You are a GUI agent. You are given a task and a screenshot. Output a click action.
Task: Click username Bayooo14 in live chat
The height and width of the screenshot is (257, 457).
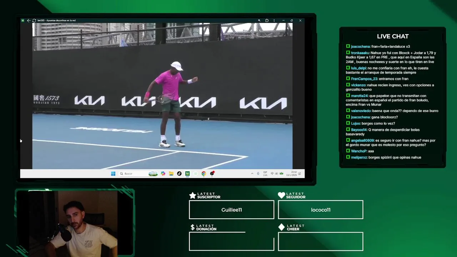click(x=359, y=130)
